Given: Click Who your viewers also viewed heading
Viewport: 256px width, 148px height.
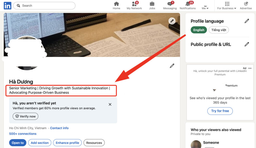Looking at the screenshot, I should [x=216, y=130].
